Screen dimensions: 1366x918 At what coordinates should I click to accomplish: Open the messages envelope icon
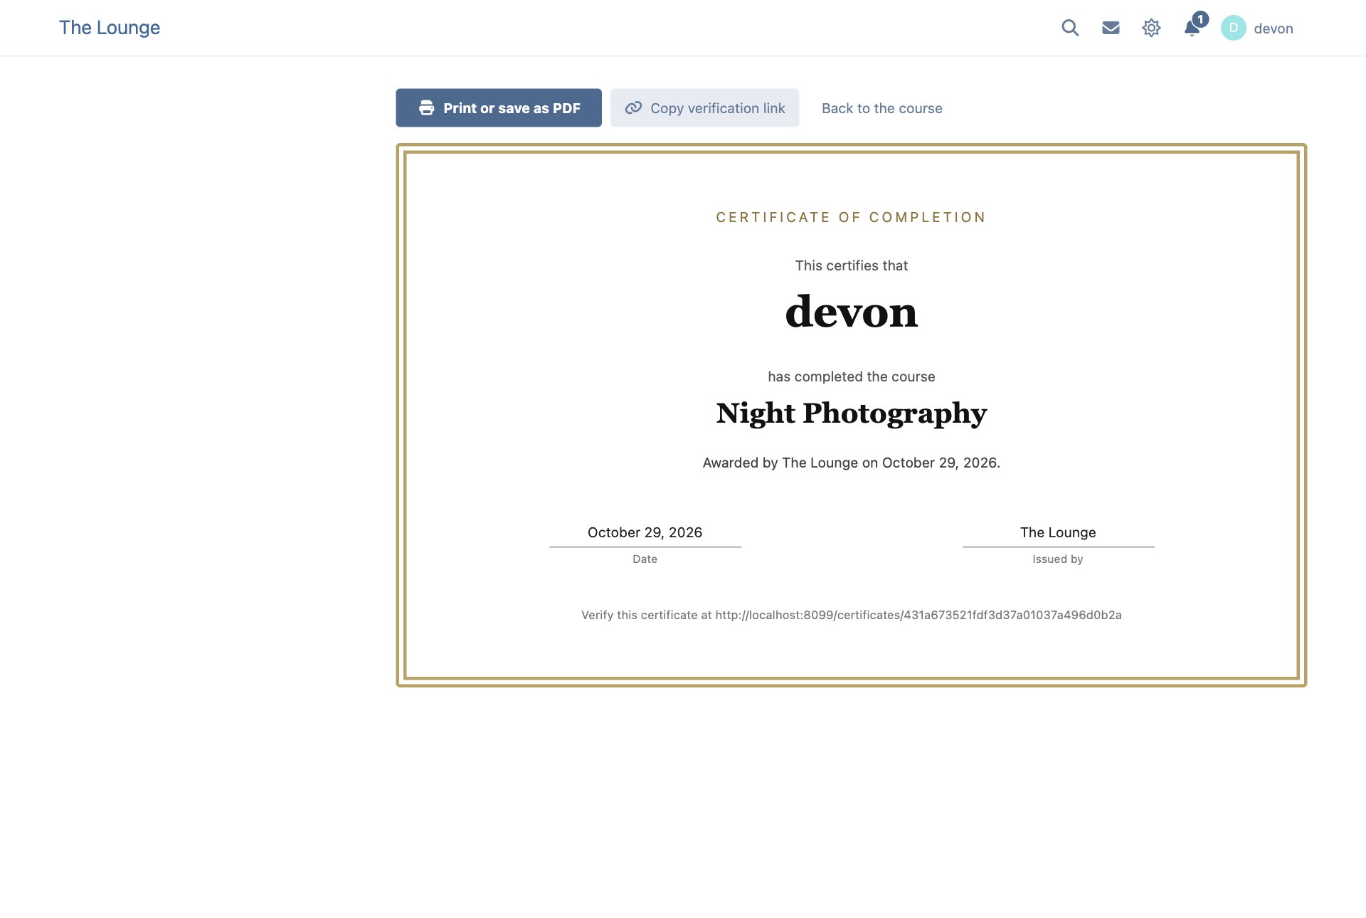point(1111,28)
